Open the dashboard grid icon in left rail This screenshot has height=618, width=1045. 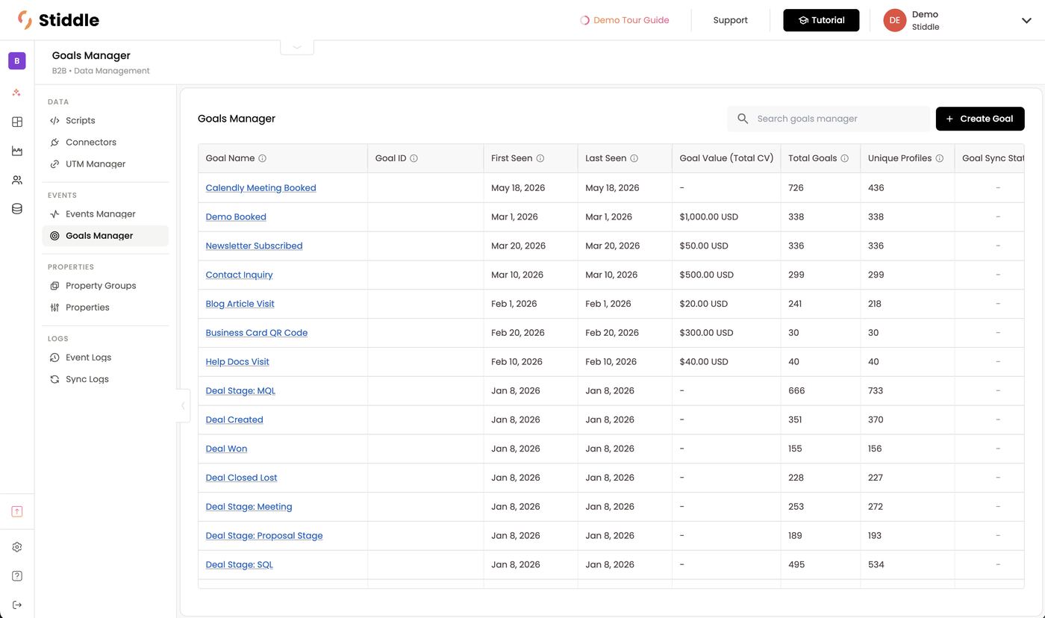(x=17, y=122)
